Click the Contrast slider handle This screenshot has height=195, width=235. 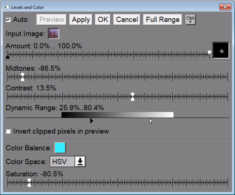(133, 97)
